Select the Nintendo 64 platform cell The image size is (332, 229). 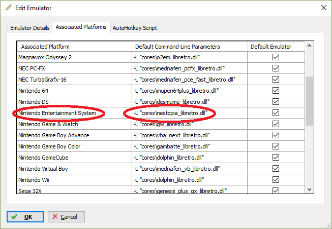pyautogui.click(x=74, y=91)
